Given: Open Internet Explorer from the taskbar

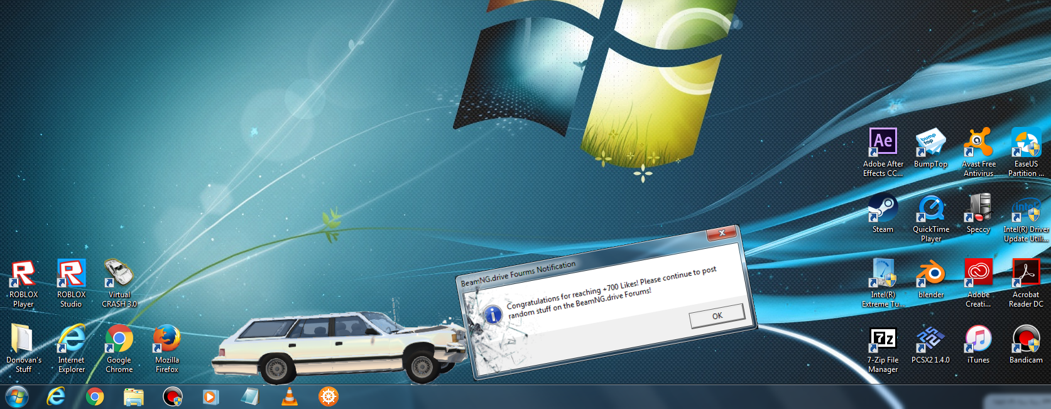Looking at the screenshot, I should (56, 396).
